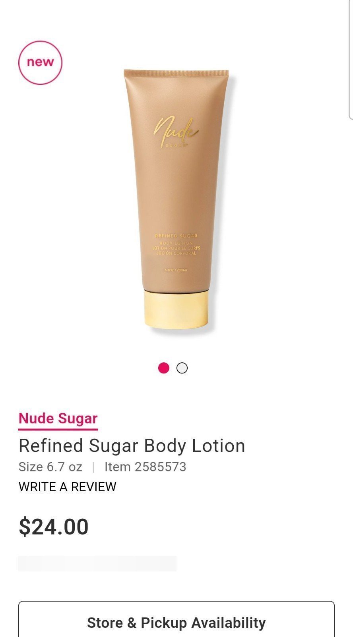Tap the Refined Sugar Body Lotion tube image

tap(176, 199)
